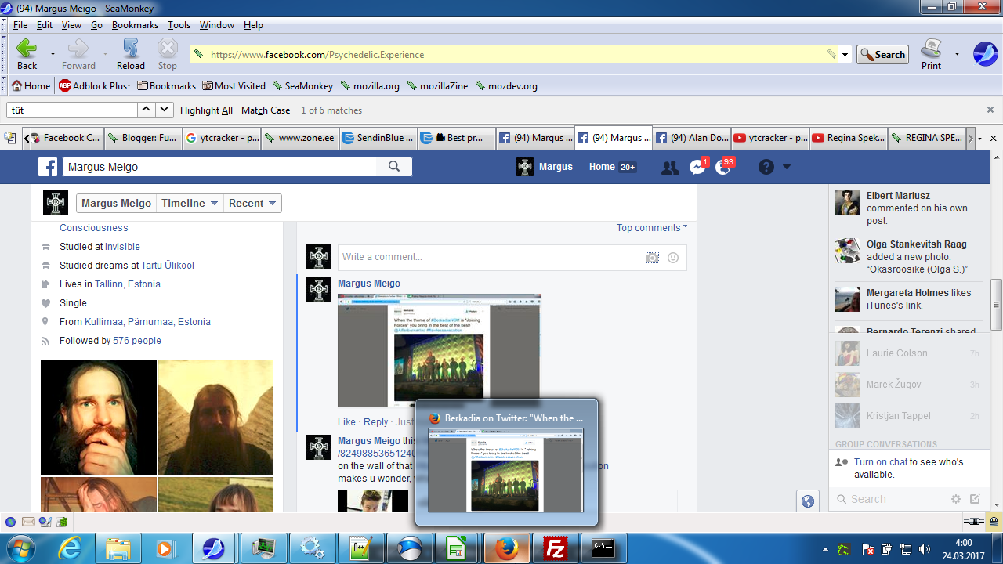Viewport: 1003px width, 564px height.
Task: Toggle Highlight All in find bar
Action: point(206,110)
